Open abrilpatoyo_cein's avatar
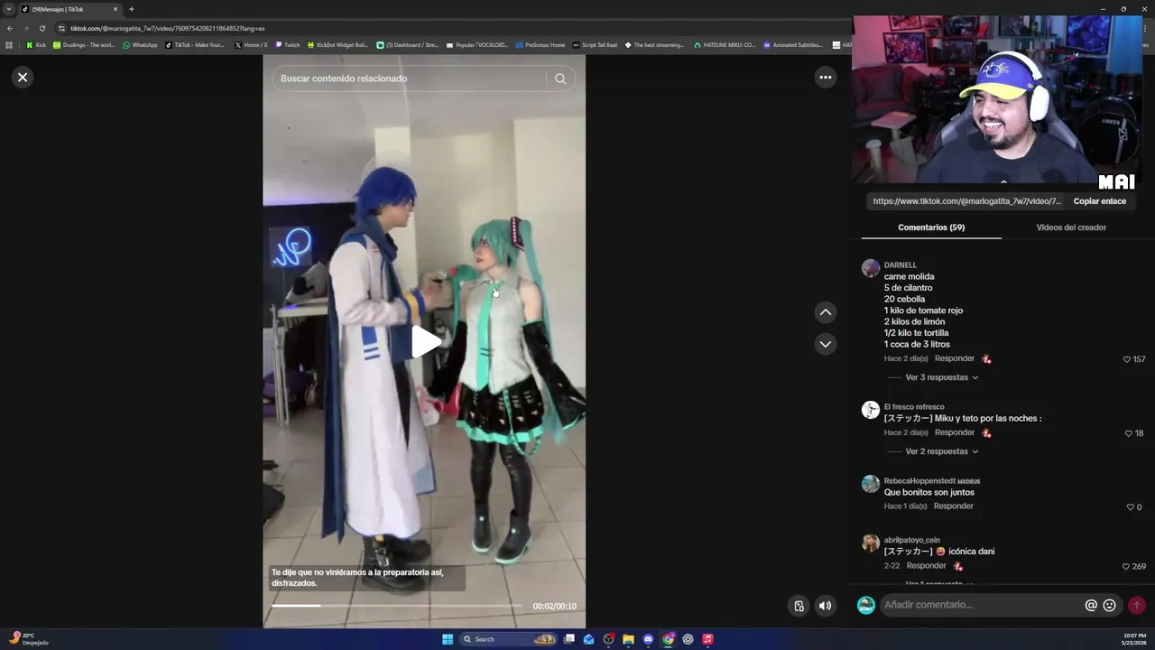The height and width of the screenshot is (650, 1155). 871,543
